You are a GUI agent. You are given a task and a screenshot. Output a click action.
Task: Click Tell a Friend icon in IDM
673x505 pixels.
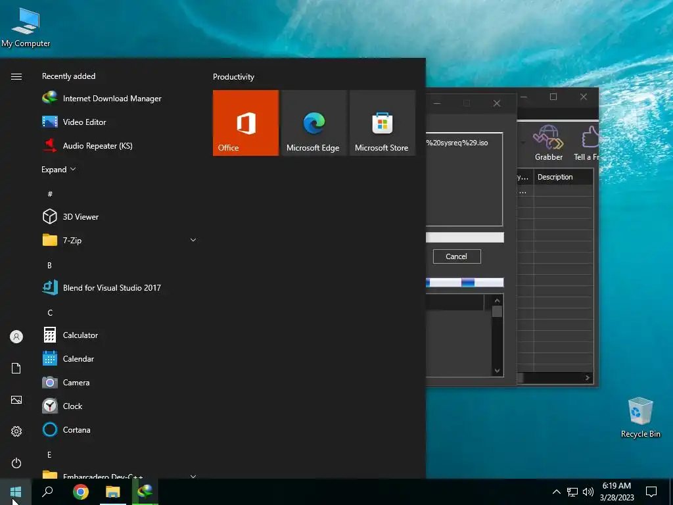[x=587, y=143]
